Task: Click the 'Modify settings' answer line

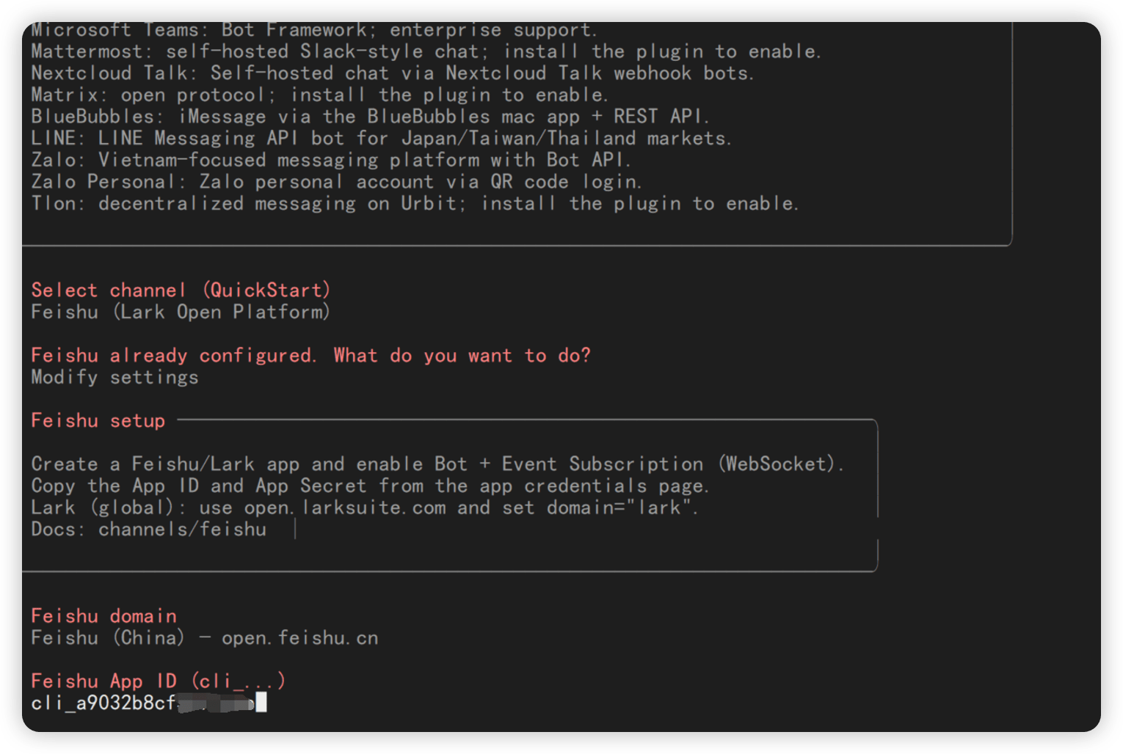Action: click(x=115, y=377)
